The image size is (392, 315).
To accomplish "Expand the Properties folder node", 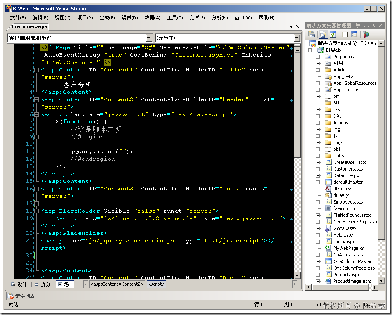I will 318,57.
